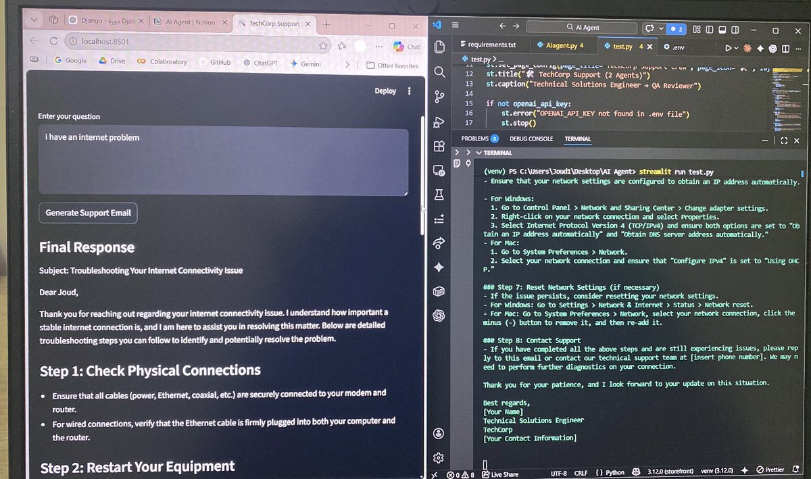Open DEBUG CONSOLE panel tab
The height and width of the screenshot is (479, 811).
[x=531, y=138]
